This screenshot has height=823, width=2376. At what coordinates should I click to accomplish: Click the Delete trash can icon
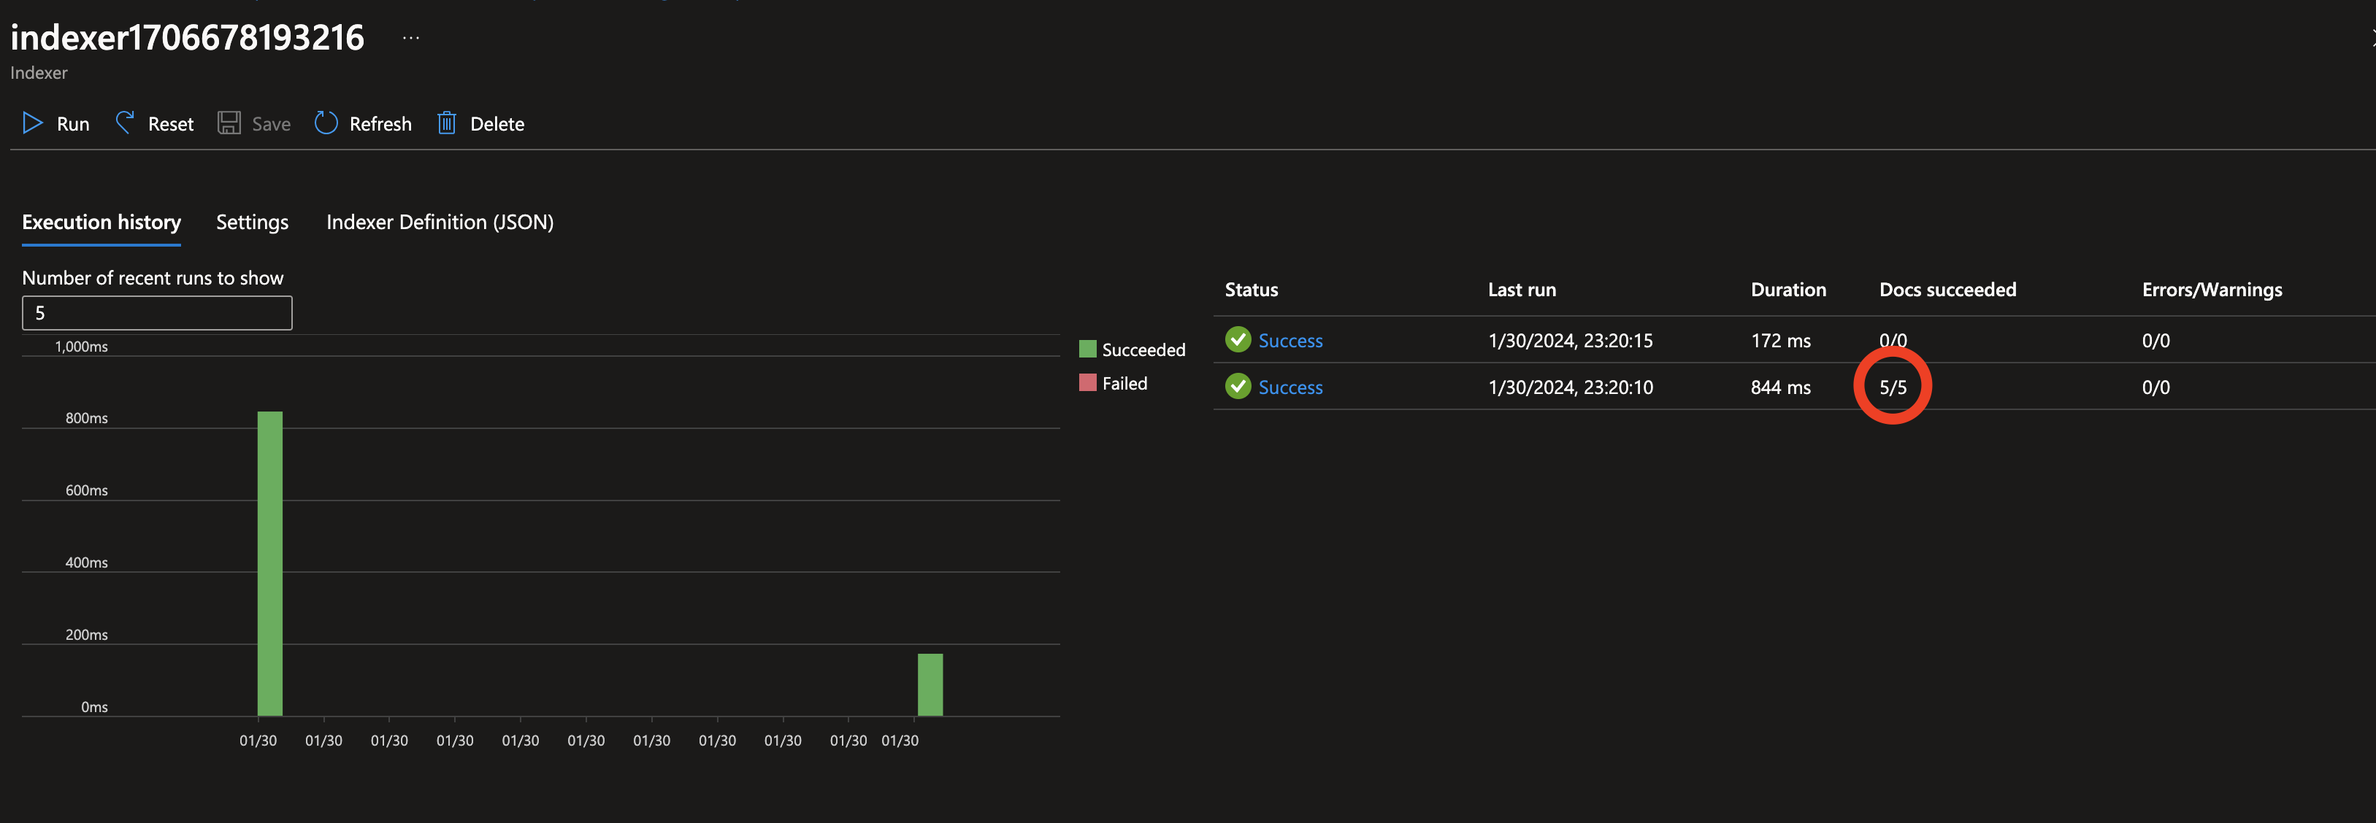click(446, 123)
